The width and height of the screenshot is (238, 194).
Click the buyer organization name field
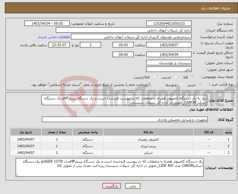pos(124,30)
